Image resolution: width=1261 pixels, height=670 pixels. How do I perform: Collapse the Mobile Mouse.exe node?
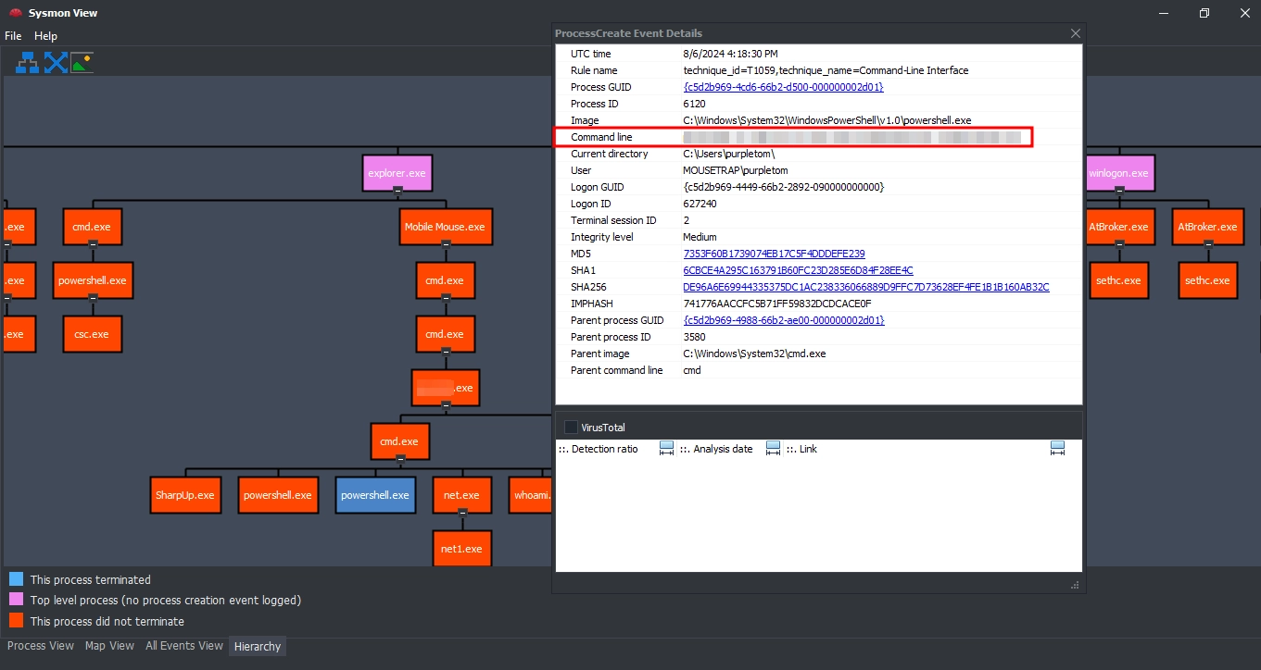pos(446,243)
